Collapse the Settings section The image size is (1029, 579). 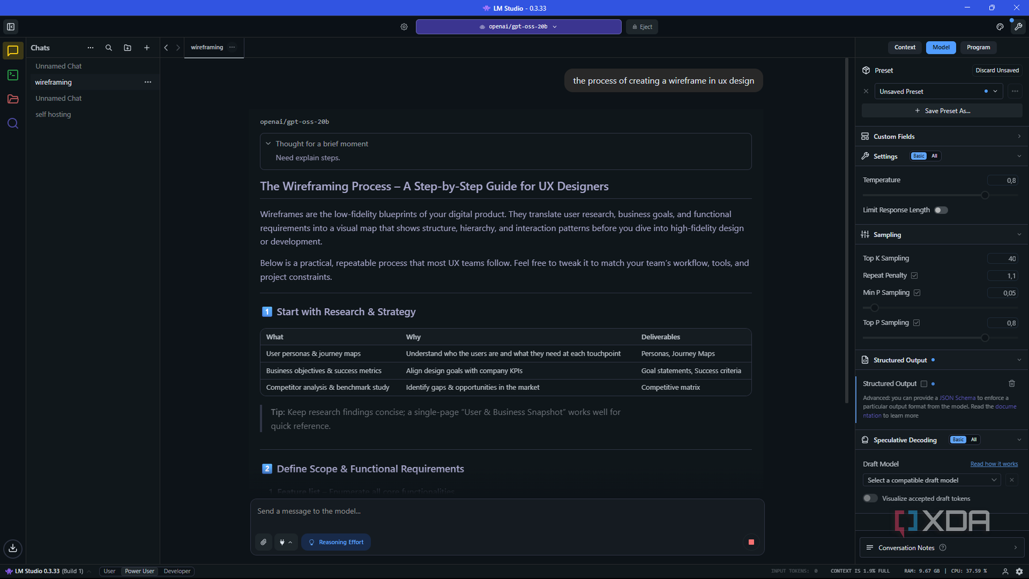click(x=1019, y=157)
